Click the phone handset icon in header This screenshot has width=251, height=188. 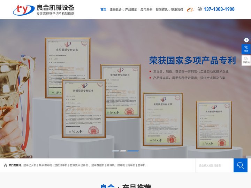tap(200, 9)
